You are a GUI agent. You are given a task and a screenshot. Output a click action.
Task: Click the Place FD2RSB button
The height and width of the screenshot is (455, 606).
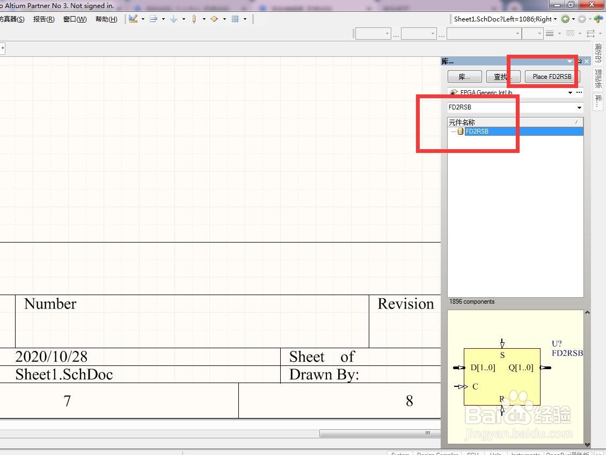(x=552, y=77)
